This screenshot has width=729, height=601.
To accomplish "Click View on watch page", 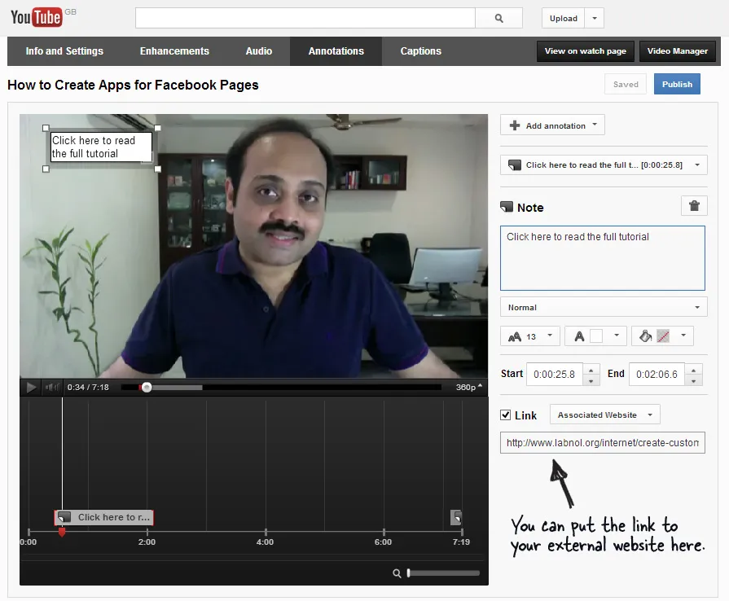I will pyautogui.click(x=585, y=50).
